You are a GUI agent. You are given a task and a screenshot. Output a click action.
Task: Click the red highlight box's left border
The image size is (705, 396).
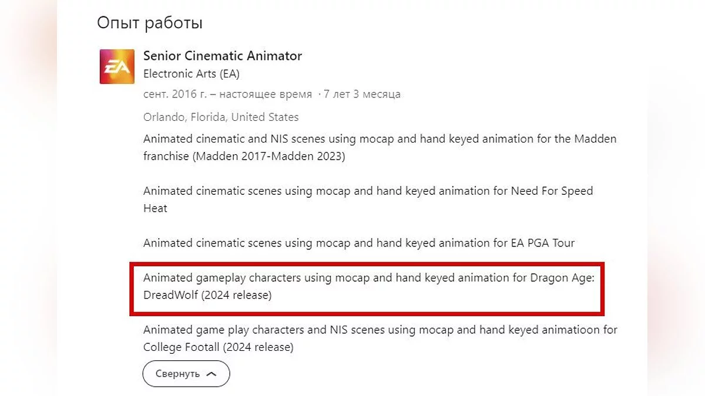131,286
